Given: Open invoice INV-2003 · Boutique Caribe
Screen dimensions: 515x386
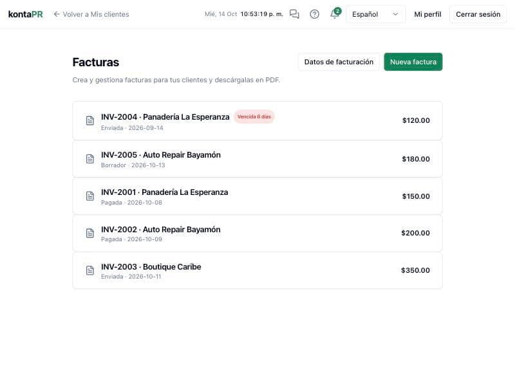Looking at the screenshot, I should 257,270.
